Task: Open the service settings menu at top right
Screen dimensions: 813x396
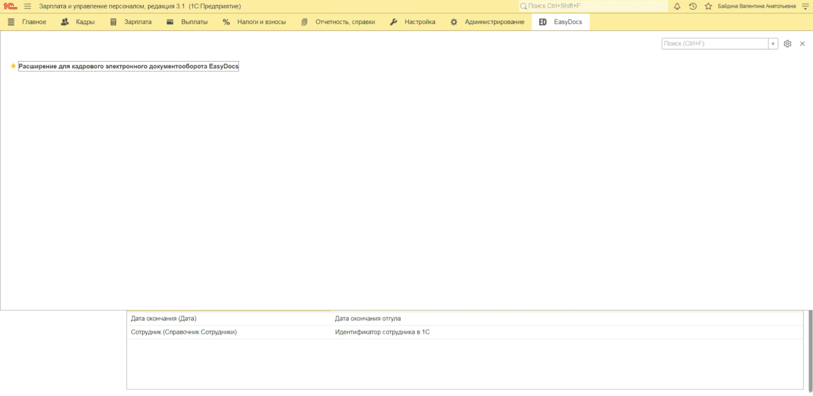Action: 806,6
